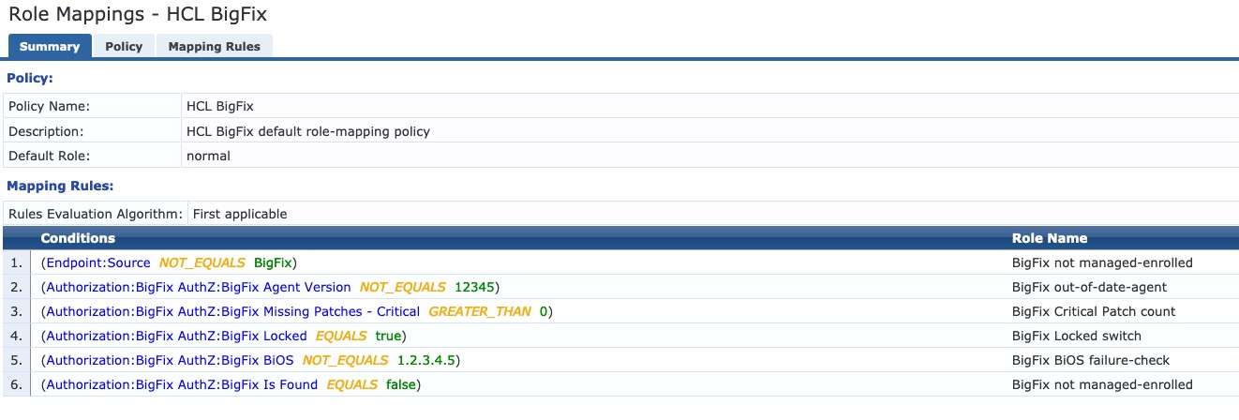Screen dimensions: 1239x420
Task: Open the Summary tab
Action: (x=50, y=47)
